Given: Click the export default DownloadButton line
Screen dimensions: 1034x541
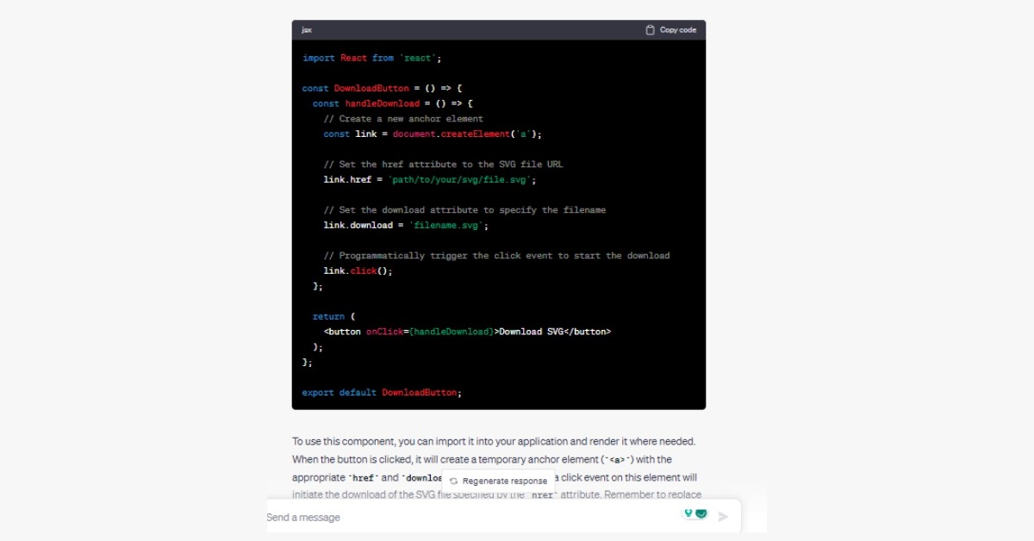Looking at the screenshot, I should point(382,393).
